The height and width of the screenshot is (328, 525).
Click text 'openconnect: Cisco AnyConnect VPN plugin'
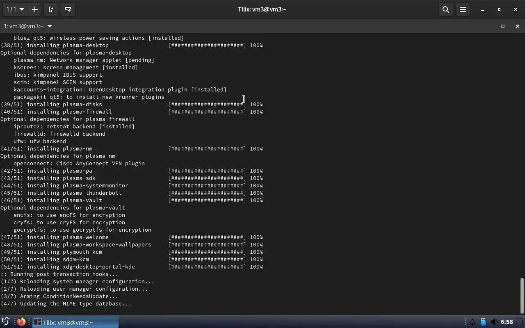79,164
